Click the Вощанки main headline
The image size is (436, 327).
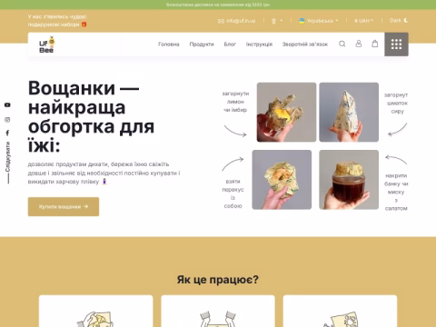coord(91,116)
